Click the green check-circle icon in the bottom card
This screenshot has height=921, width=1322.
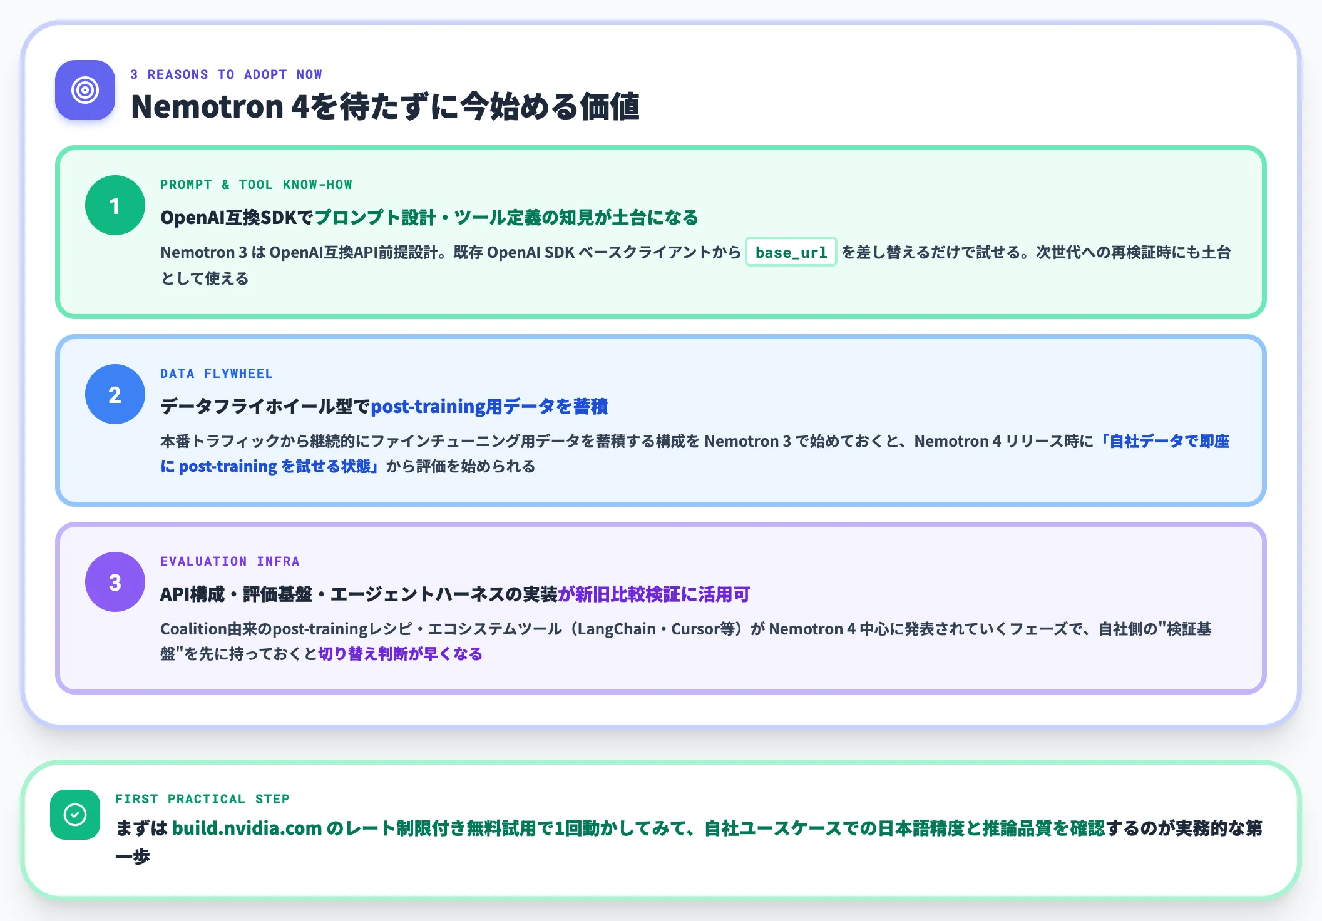click(75, 815)
